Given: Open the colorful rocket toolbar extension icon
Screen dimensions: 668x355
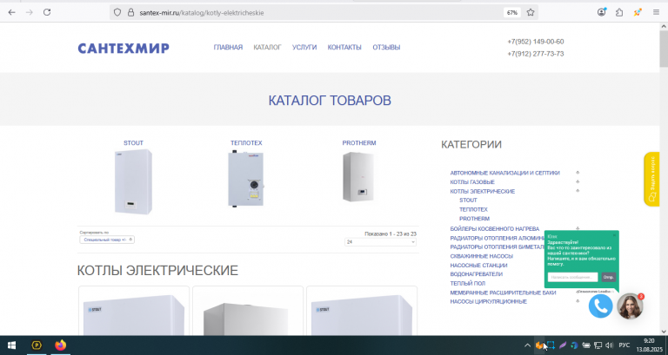Looking at the screenshot, I should pos(638,12).
